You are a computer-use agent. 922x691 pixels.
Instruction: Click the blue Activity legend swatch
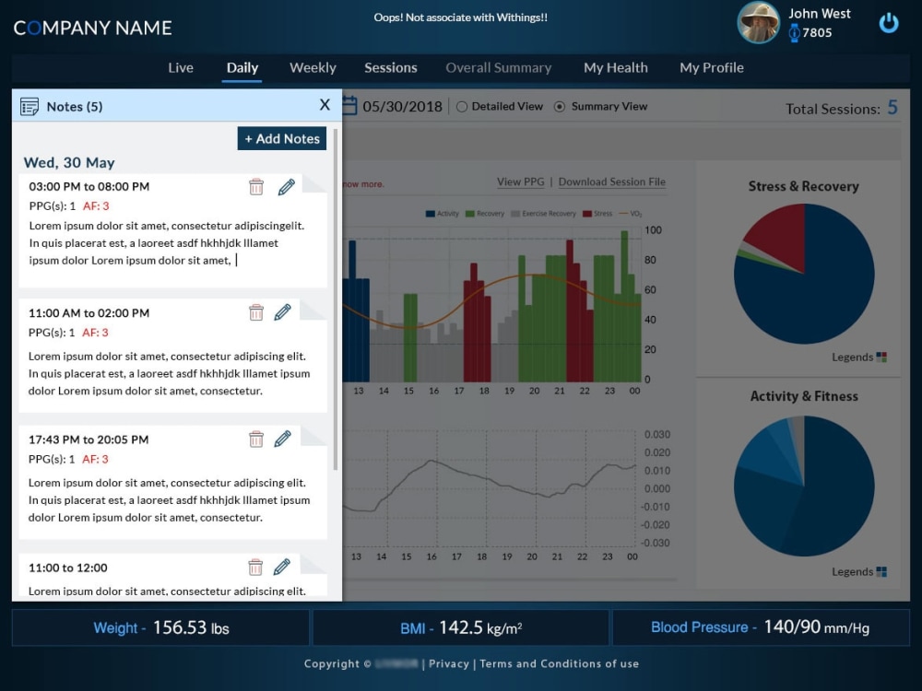[x=430, y=214]
